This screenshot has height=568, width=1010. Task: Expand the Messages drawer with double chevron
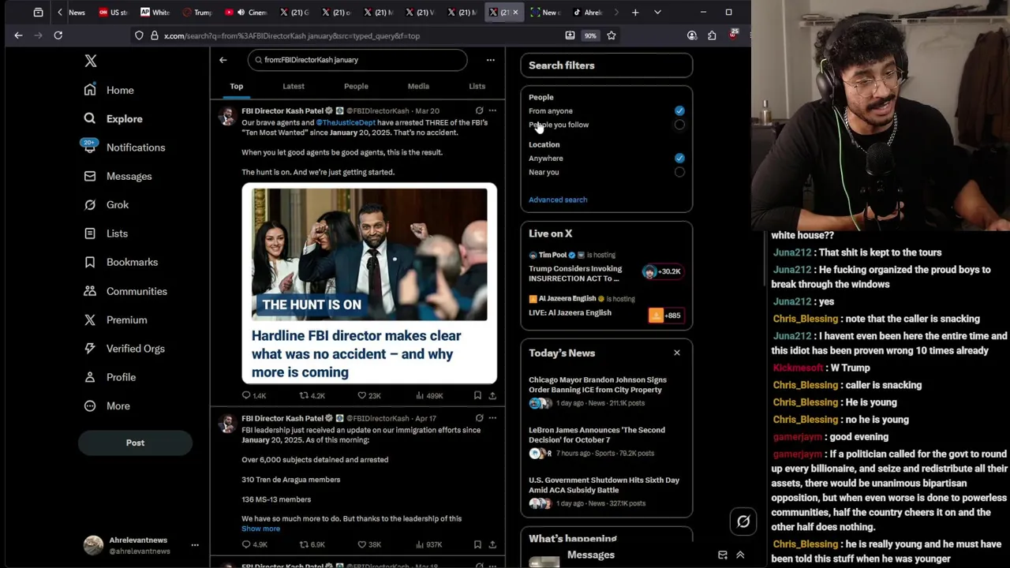click(740, 555)
